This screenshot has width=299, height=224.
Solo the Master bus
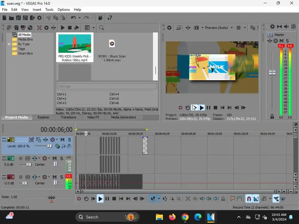[287, 41]
